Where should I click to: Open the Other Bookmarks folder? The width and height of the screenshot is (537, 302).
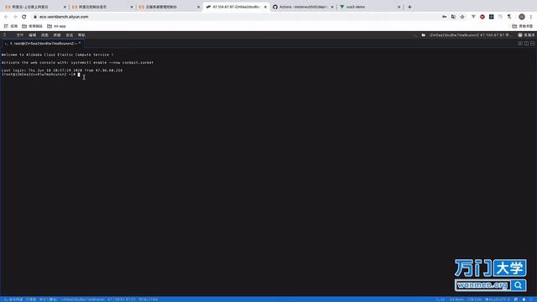pos(523,26)
